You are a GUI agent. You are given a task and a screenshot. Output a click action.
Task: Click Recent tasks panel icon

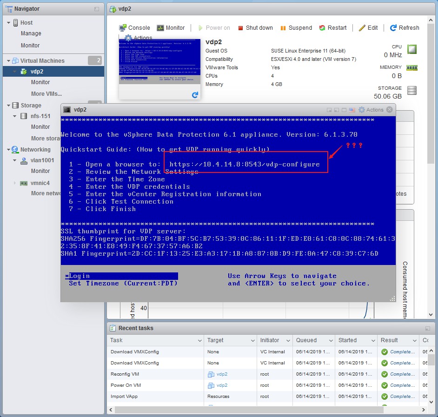tap(113, 328)
